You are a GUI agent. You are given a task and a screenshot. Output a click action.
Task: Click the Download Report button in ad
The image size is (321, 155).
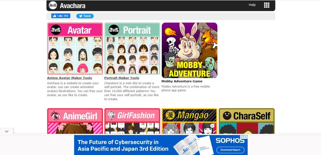pyautogui.click(x=230, y=150)
